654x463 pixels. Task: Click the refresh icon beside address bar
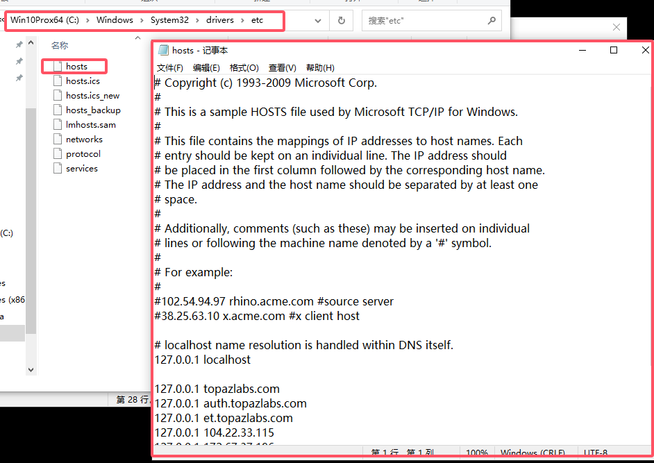[x=341, y=20]
